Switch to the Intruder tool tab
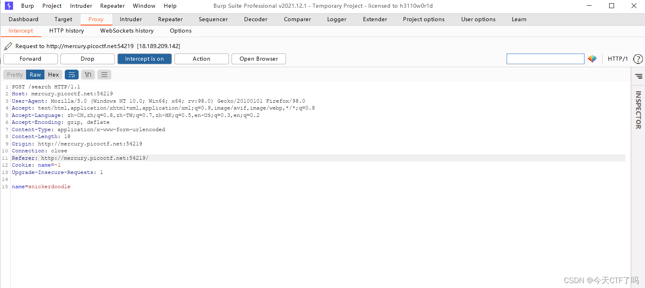645x288 pixels. click(x=131, y=19)
